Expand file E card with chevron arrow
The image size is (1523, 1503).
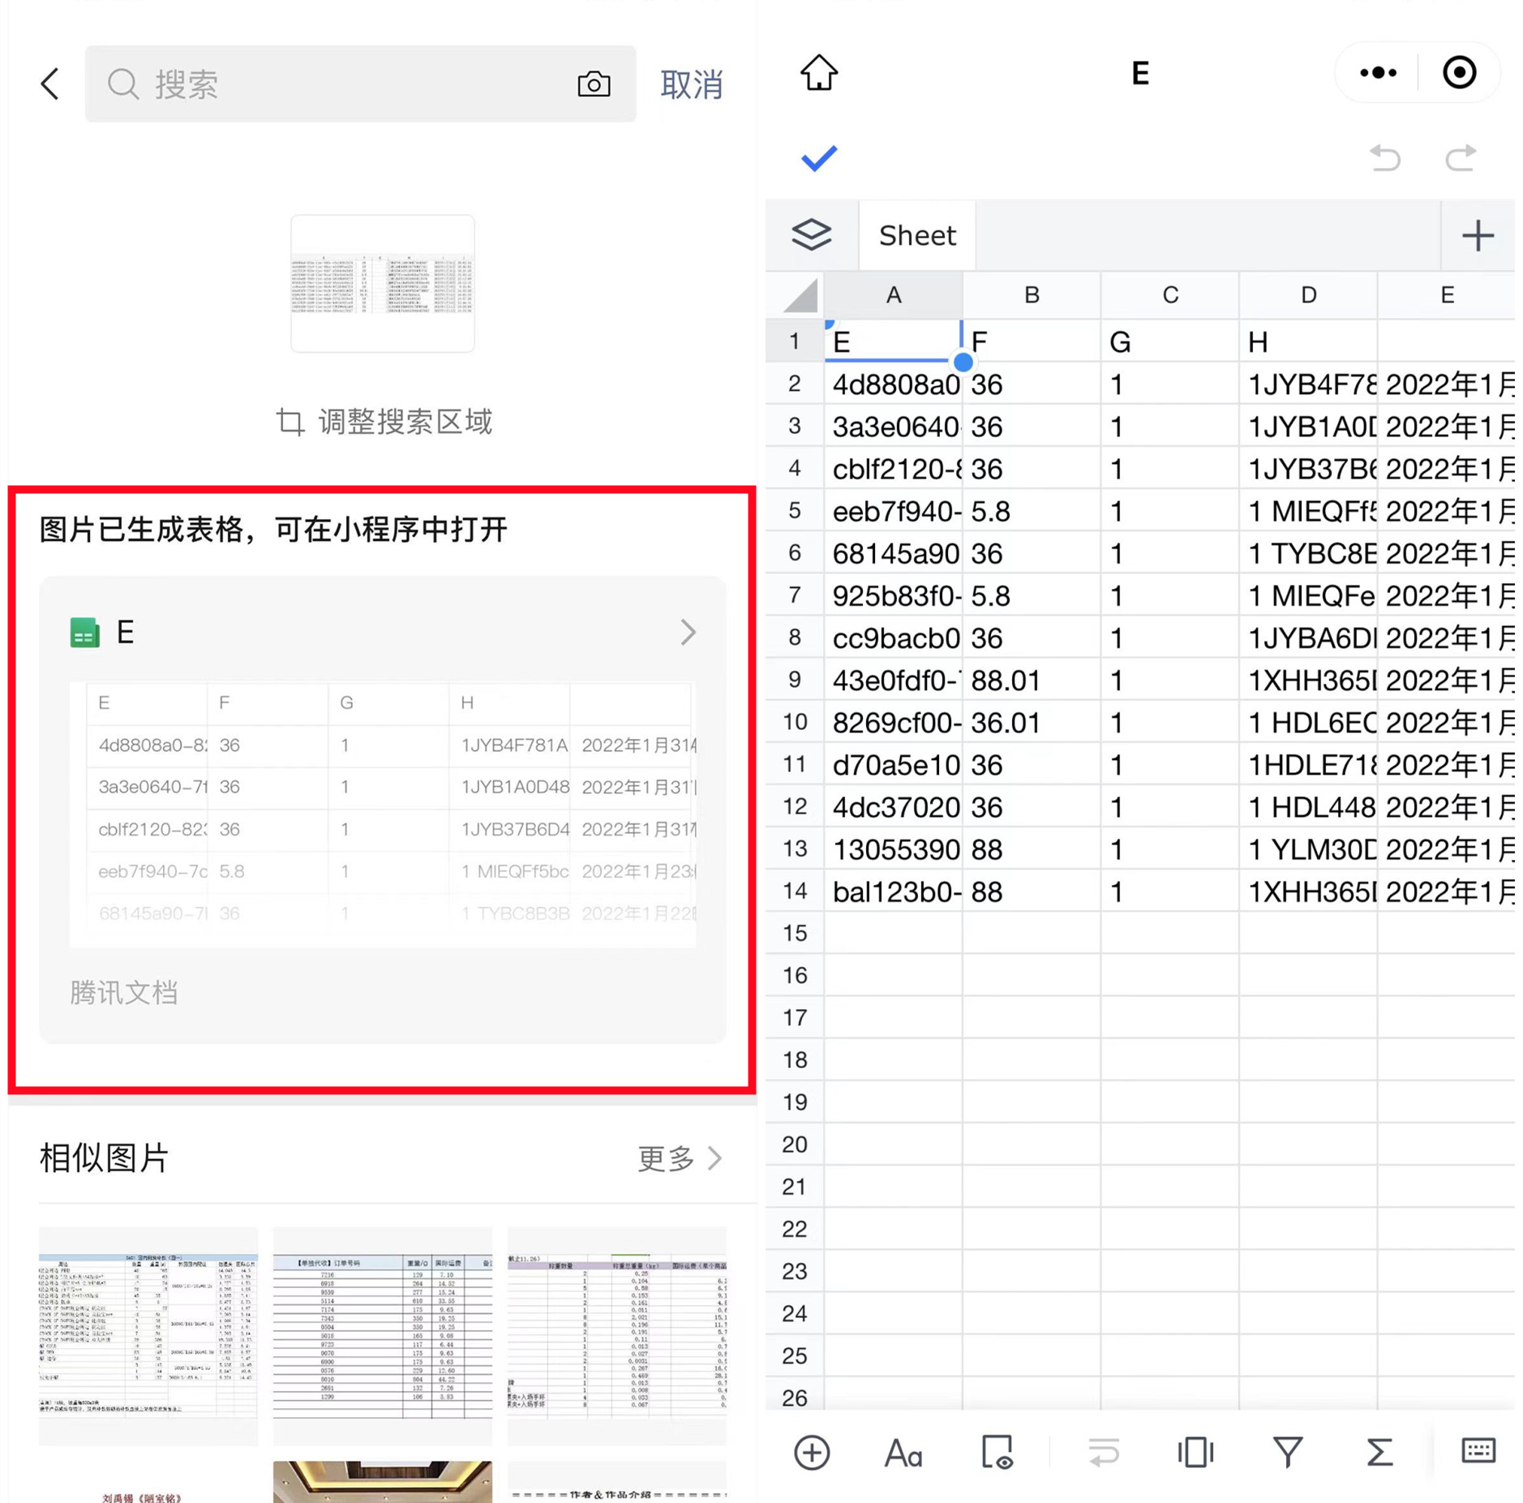pyautogui.click(x=688, y=633)
